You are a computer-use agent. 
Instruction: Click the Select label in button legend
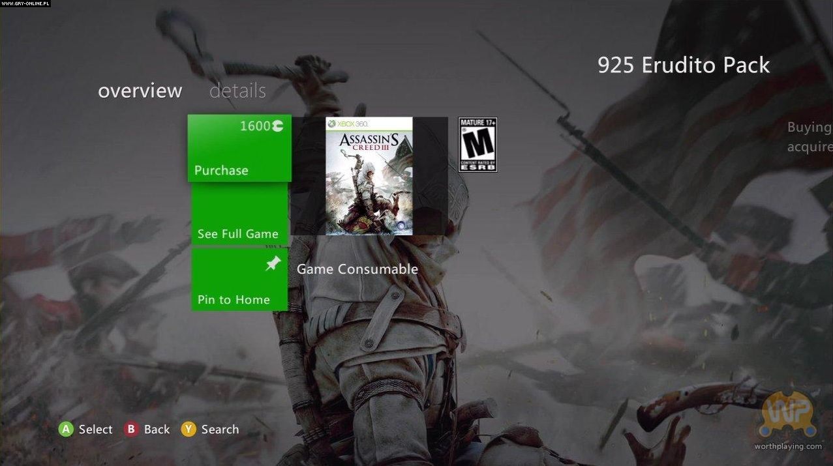(96, 430)
